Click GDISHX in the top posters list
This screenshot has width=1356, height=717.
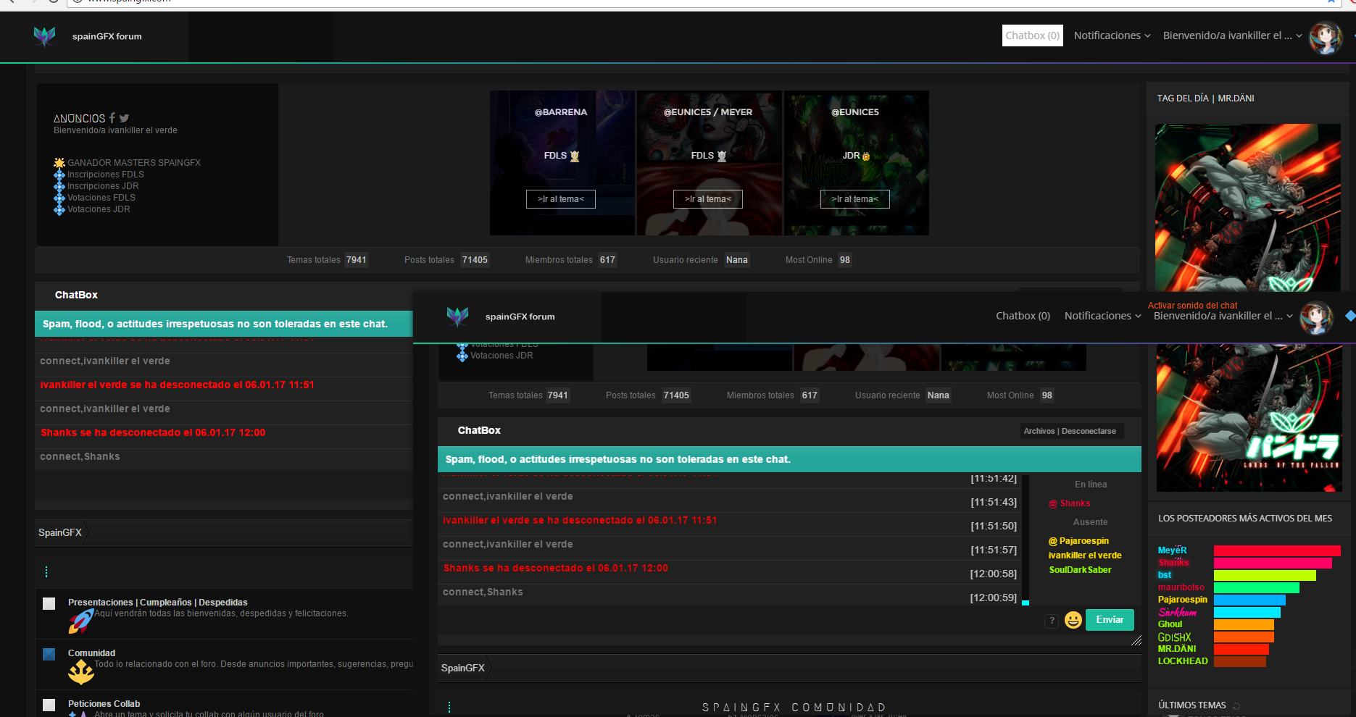pyautogui.click(x=1174, y=637)
